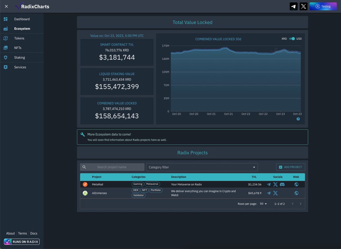Focus the Search project name field
This screenshot has height=249, width=341.
point(112,167)
